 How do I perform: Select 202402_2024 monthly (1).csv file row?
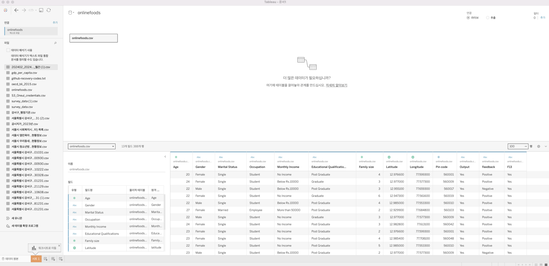[x=31, y=67]
